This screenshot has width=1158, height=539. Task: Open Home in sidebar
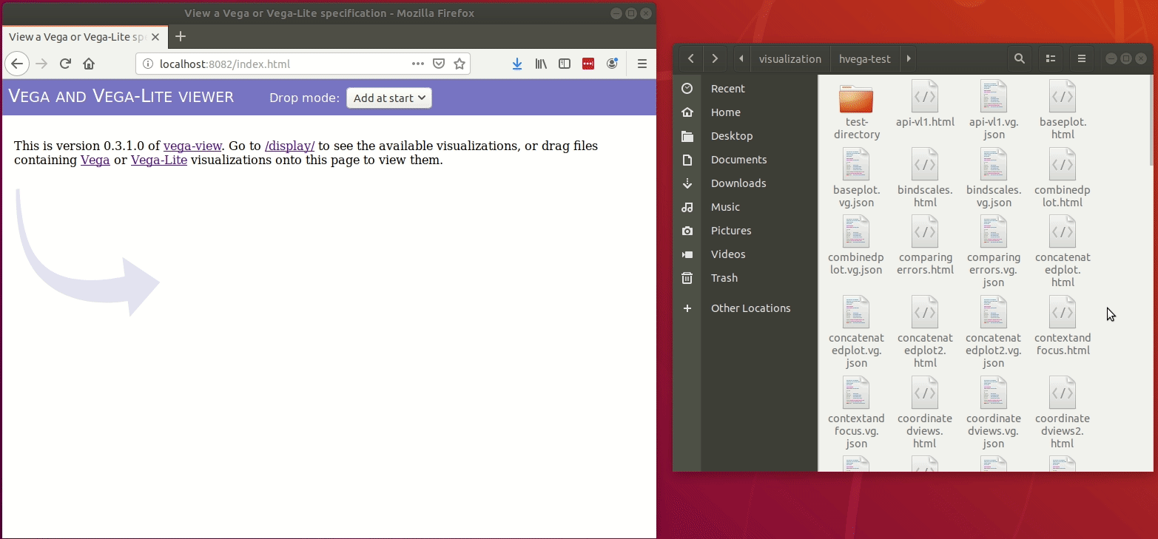click(x=745, y=112)
